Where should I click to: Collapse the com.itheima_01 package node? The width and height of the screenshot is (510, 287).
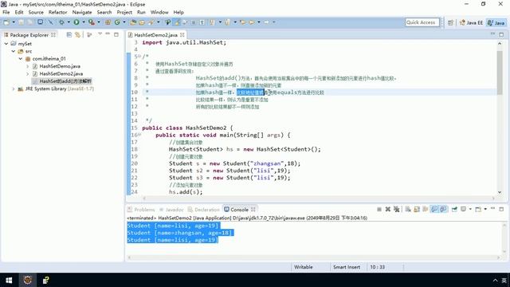click(21, 58)
